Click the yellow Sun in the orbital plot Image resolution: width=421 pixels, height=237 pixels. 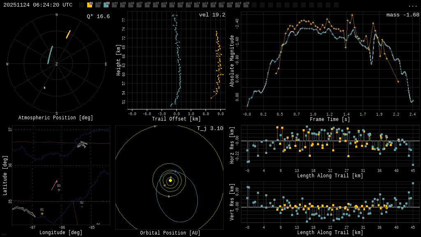pos(170,180)
